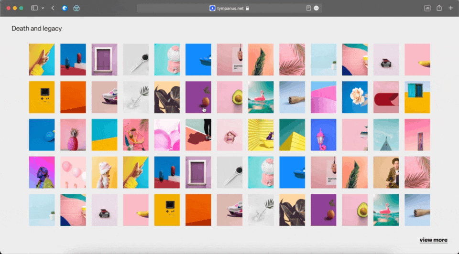The image size is (459, 254).
Task: Open palm leaves thumbnail beside saxophone man
Action: click(x=417, y=172)
